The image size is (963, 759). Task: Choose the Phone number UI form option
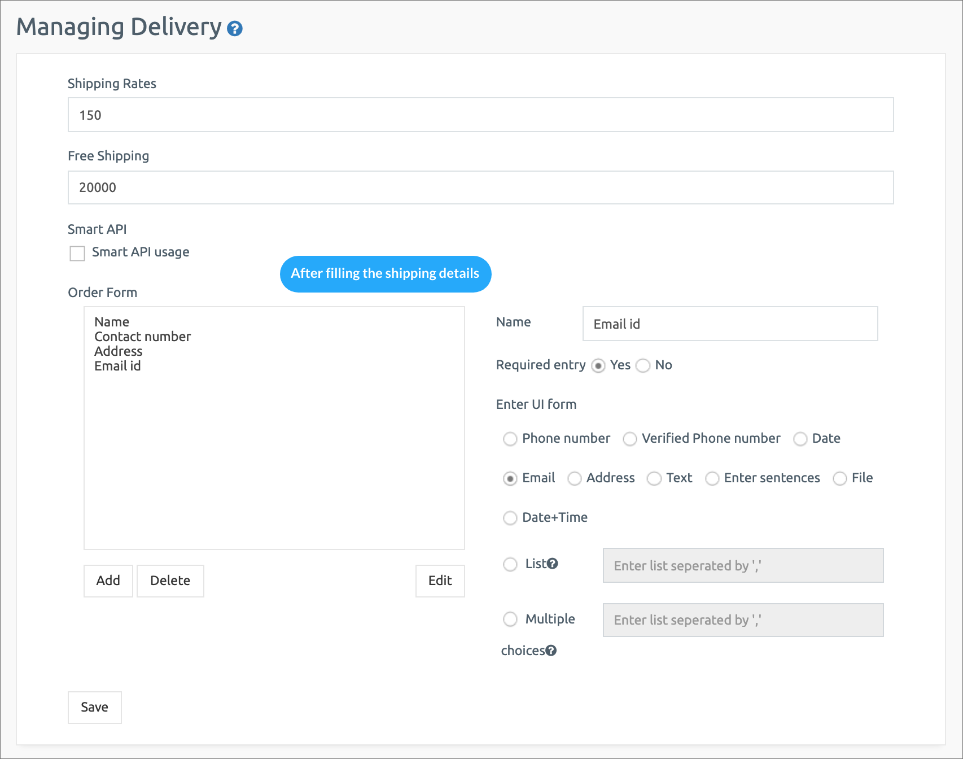pos(510,439)
